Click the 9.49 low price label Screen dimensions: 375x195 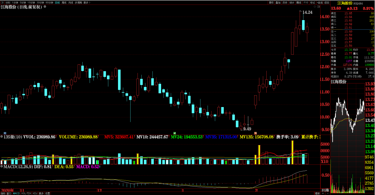(x=247, y=129)
